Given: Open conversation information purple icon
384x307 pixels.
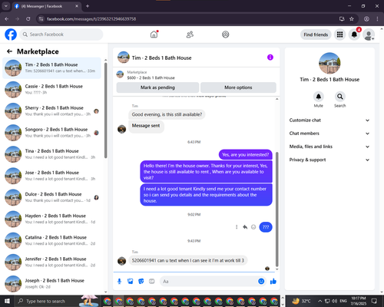Looking at the screenshot, I should tap(270, 58).
